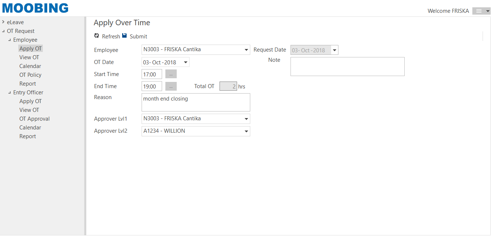Select OT Policy in sidebar
This screenshot has width=491, height=238.
[30, 75]
